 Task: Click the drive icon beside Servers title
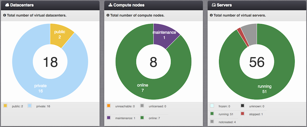213,5
